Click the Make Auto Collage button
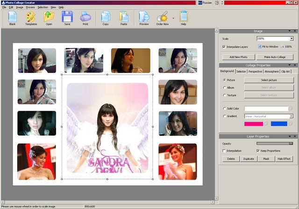The height and width of the screenshot is (209, 299). 275,57
